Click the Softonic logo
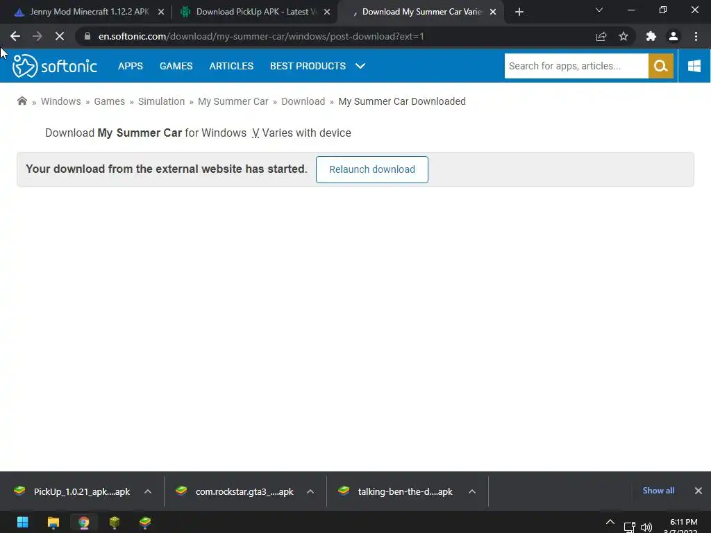Viewport: 711px width, 533px height. pyautogui.click(x=54, y=66)
